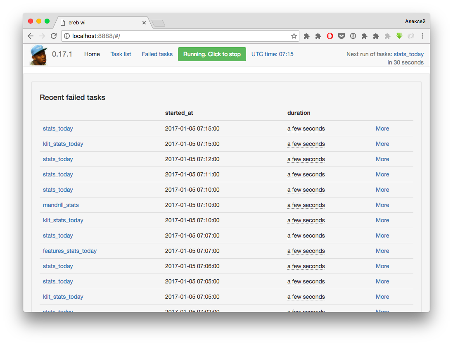Click the avatar logo in the navbar
453x345 pixels.
pyautogui.click(x=38, y=55)
